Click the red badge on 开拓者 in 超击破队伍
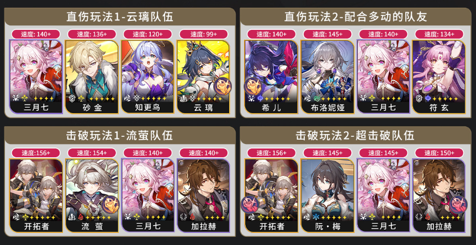The width and height of the screenshot is (476, 245). [249, 205]
